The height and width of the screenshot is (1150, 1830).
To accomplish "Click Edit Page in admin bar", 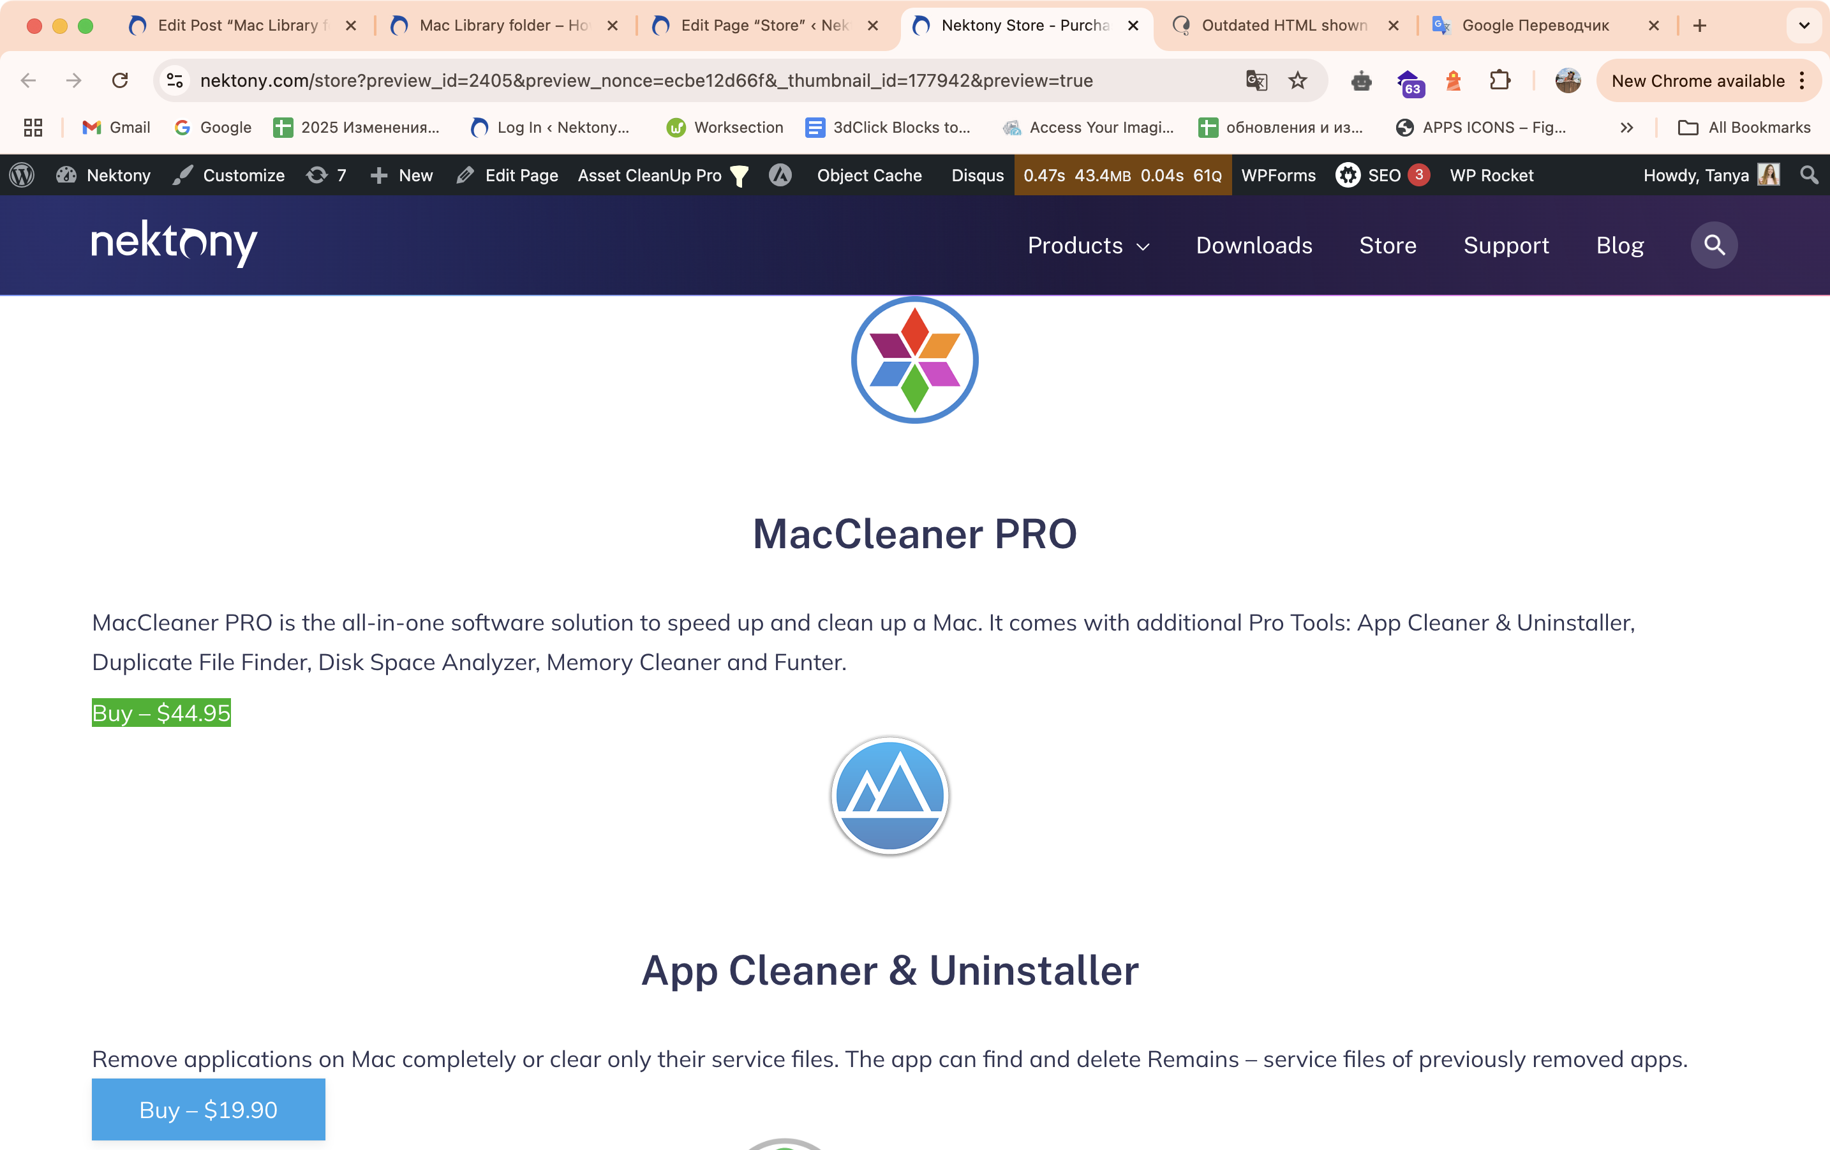I will pyautogui.click(x=508, y=175).
